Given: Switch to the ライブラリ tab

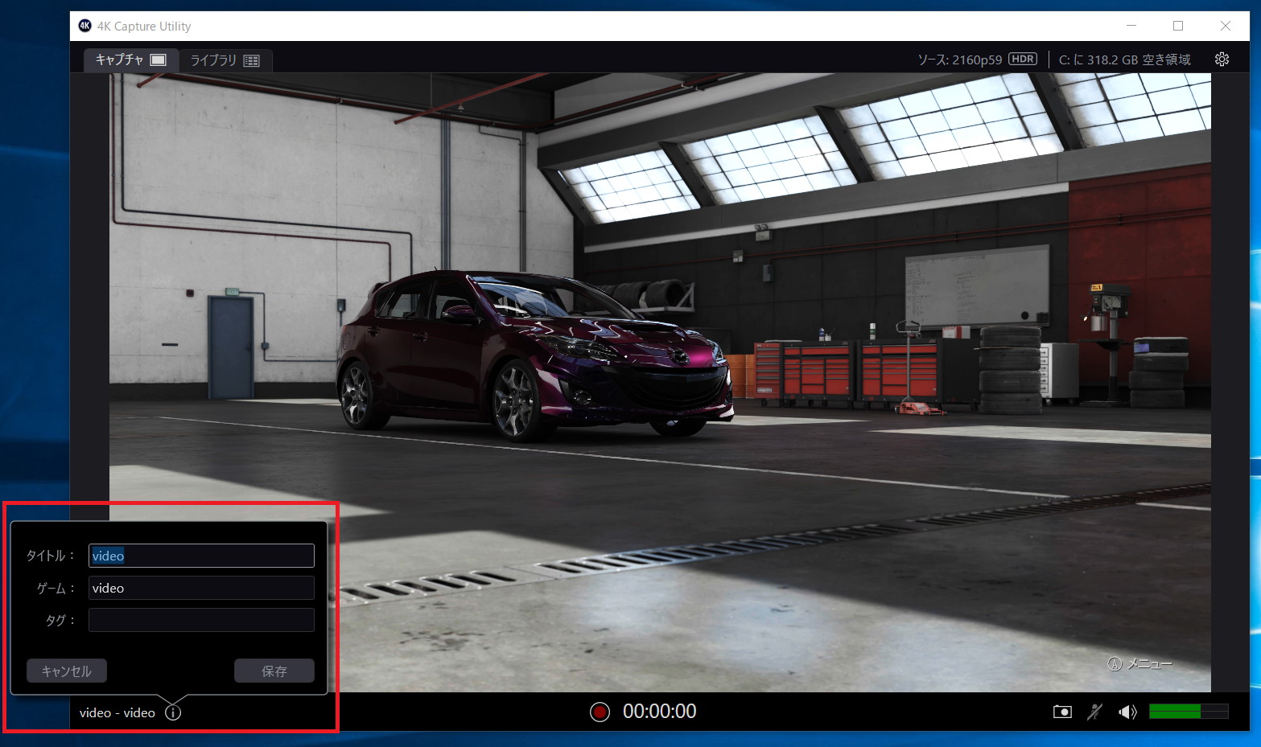Looking at the screenshot, I should pyautogui.click(x=225, y=60).
